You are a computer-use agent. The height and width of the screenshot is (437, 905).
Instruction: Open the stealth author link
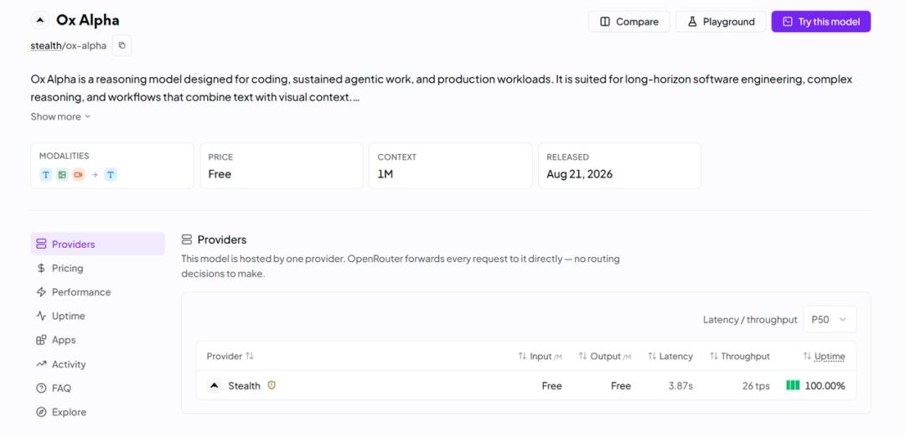(46, 45)
